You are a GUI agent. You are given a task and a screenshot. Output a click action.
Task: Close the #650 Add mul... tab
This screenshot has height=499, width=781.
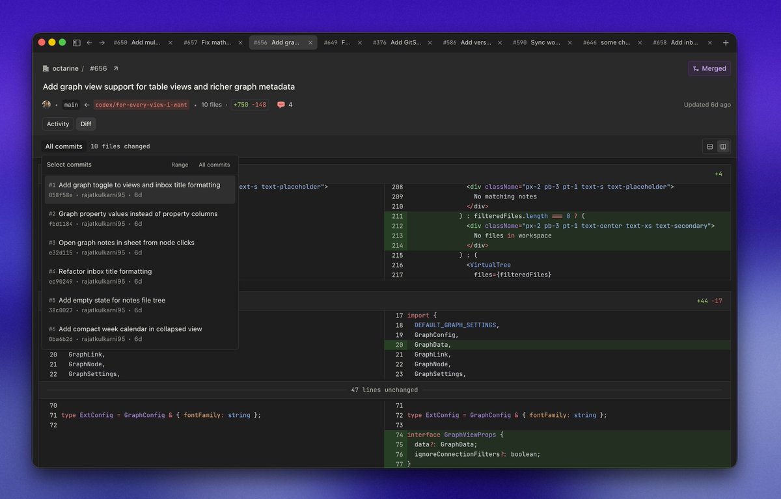tap(171, 42)
